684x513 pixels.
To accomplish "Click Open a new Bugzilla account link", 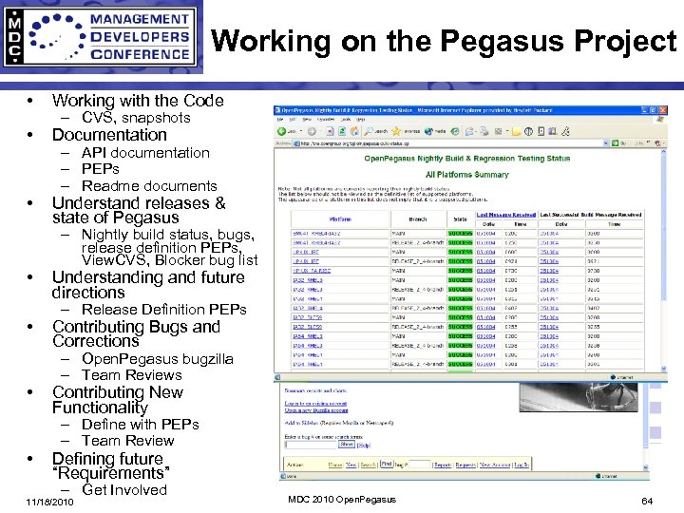I will 316,410.
